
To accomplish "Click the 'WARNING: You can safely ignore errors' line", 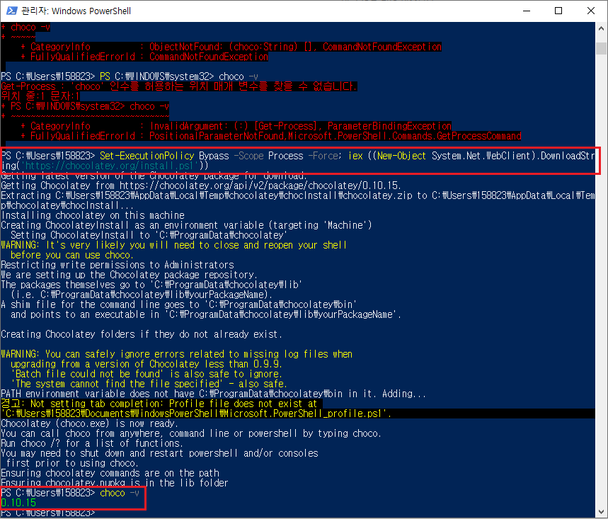I will coord(176,354).
